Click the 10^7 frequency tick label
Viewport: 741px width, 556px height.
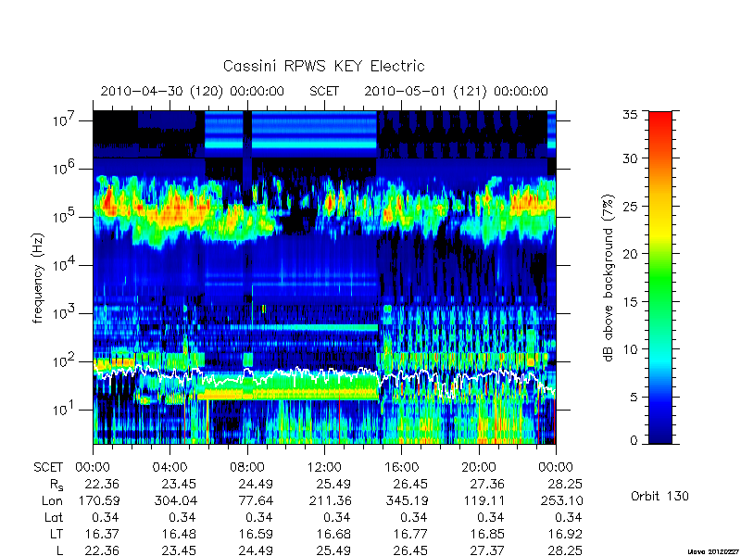tap(64, 120)
